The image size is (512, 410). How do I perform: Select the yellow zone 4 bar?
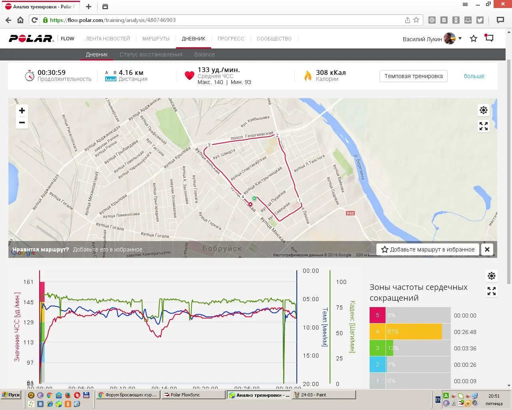[x=414, y=332]
